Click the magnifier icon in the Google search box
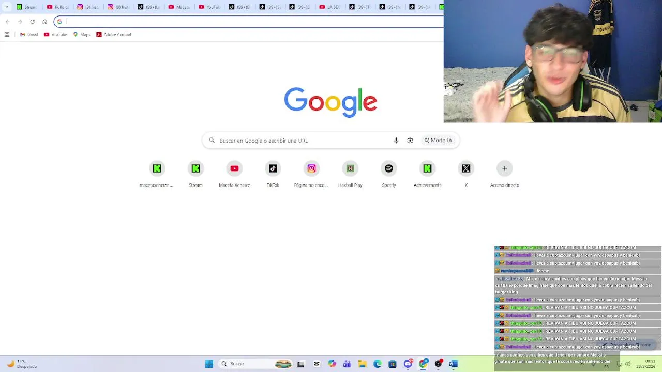Viewport: 662px width, 372px height. [212, 141]
